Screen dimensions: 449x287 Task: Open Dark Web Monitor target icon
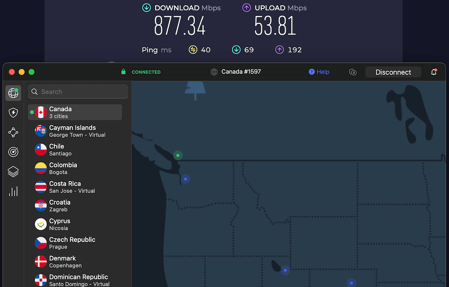point(13,152)
